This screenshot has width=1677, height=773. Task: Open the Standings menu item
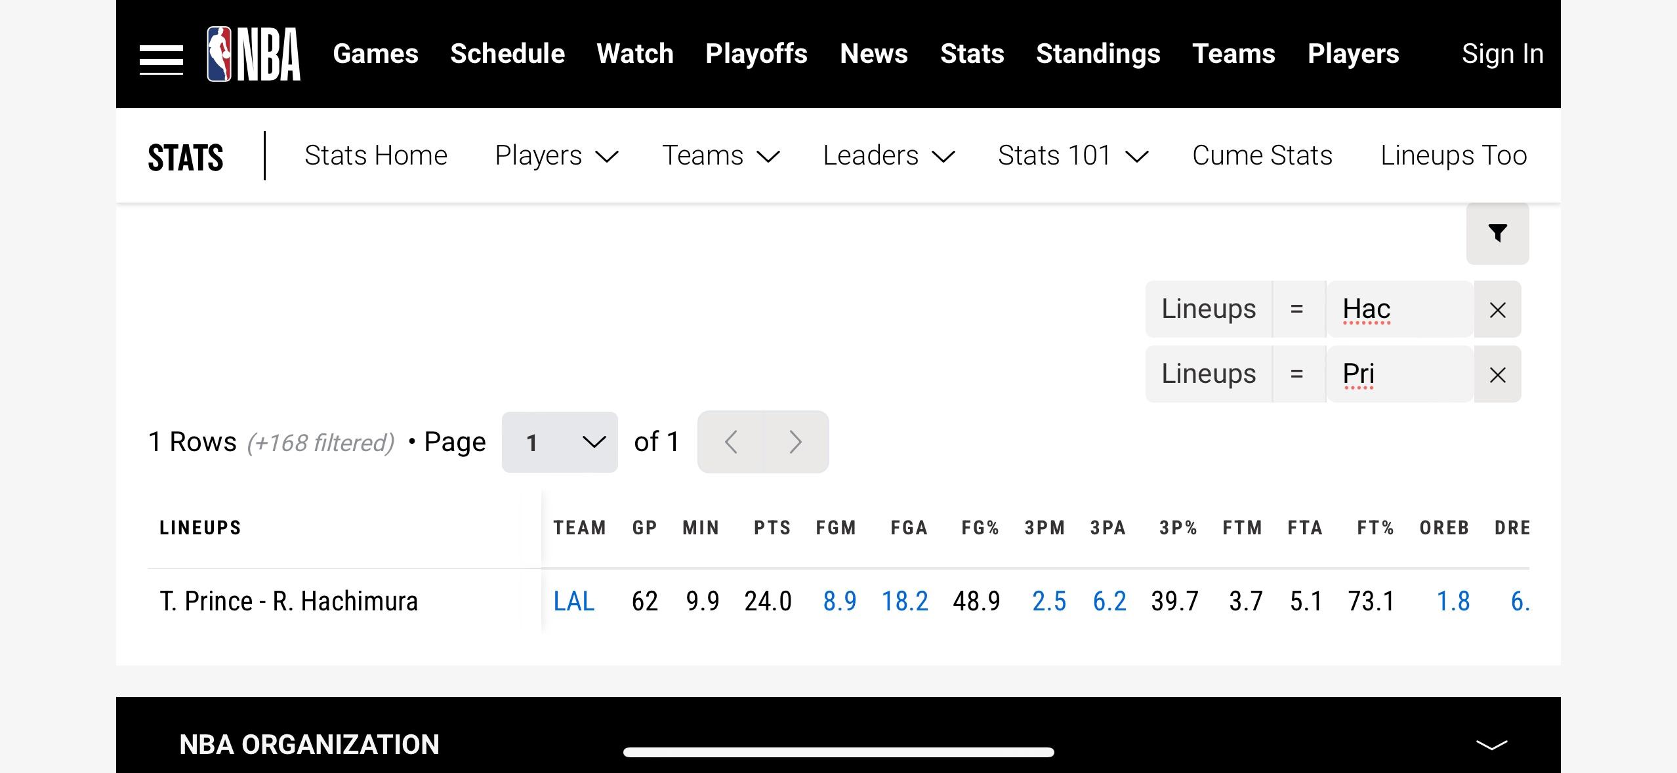1098,54
